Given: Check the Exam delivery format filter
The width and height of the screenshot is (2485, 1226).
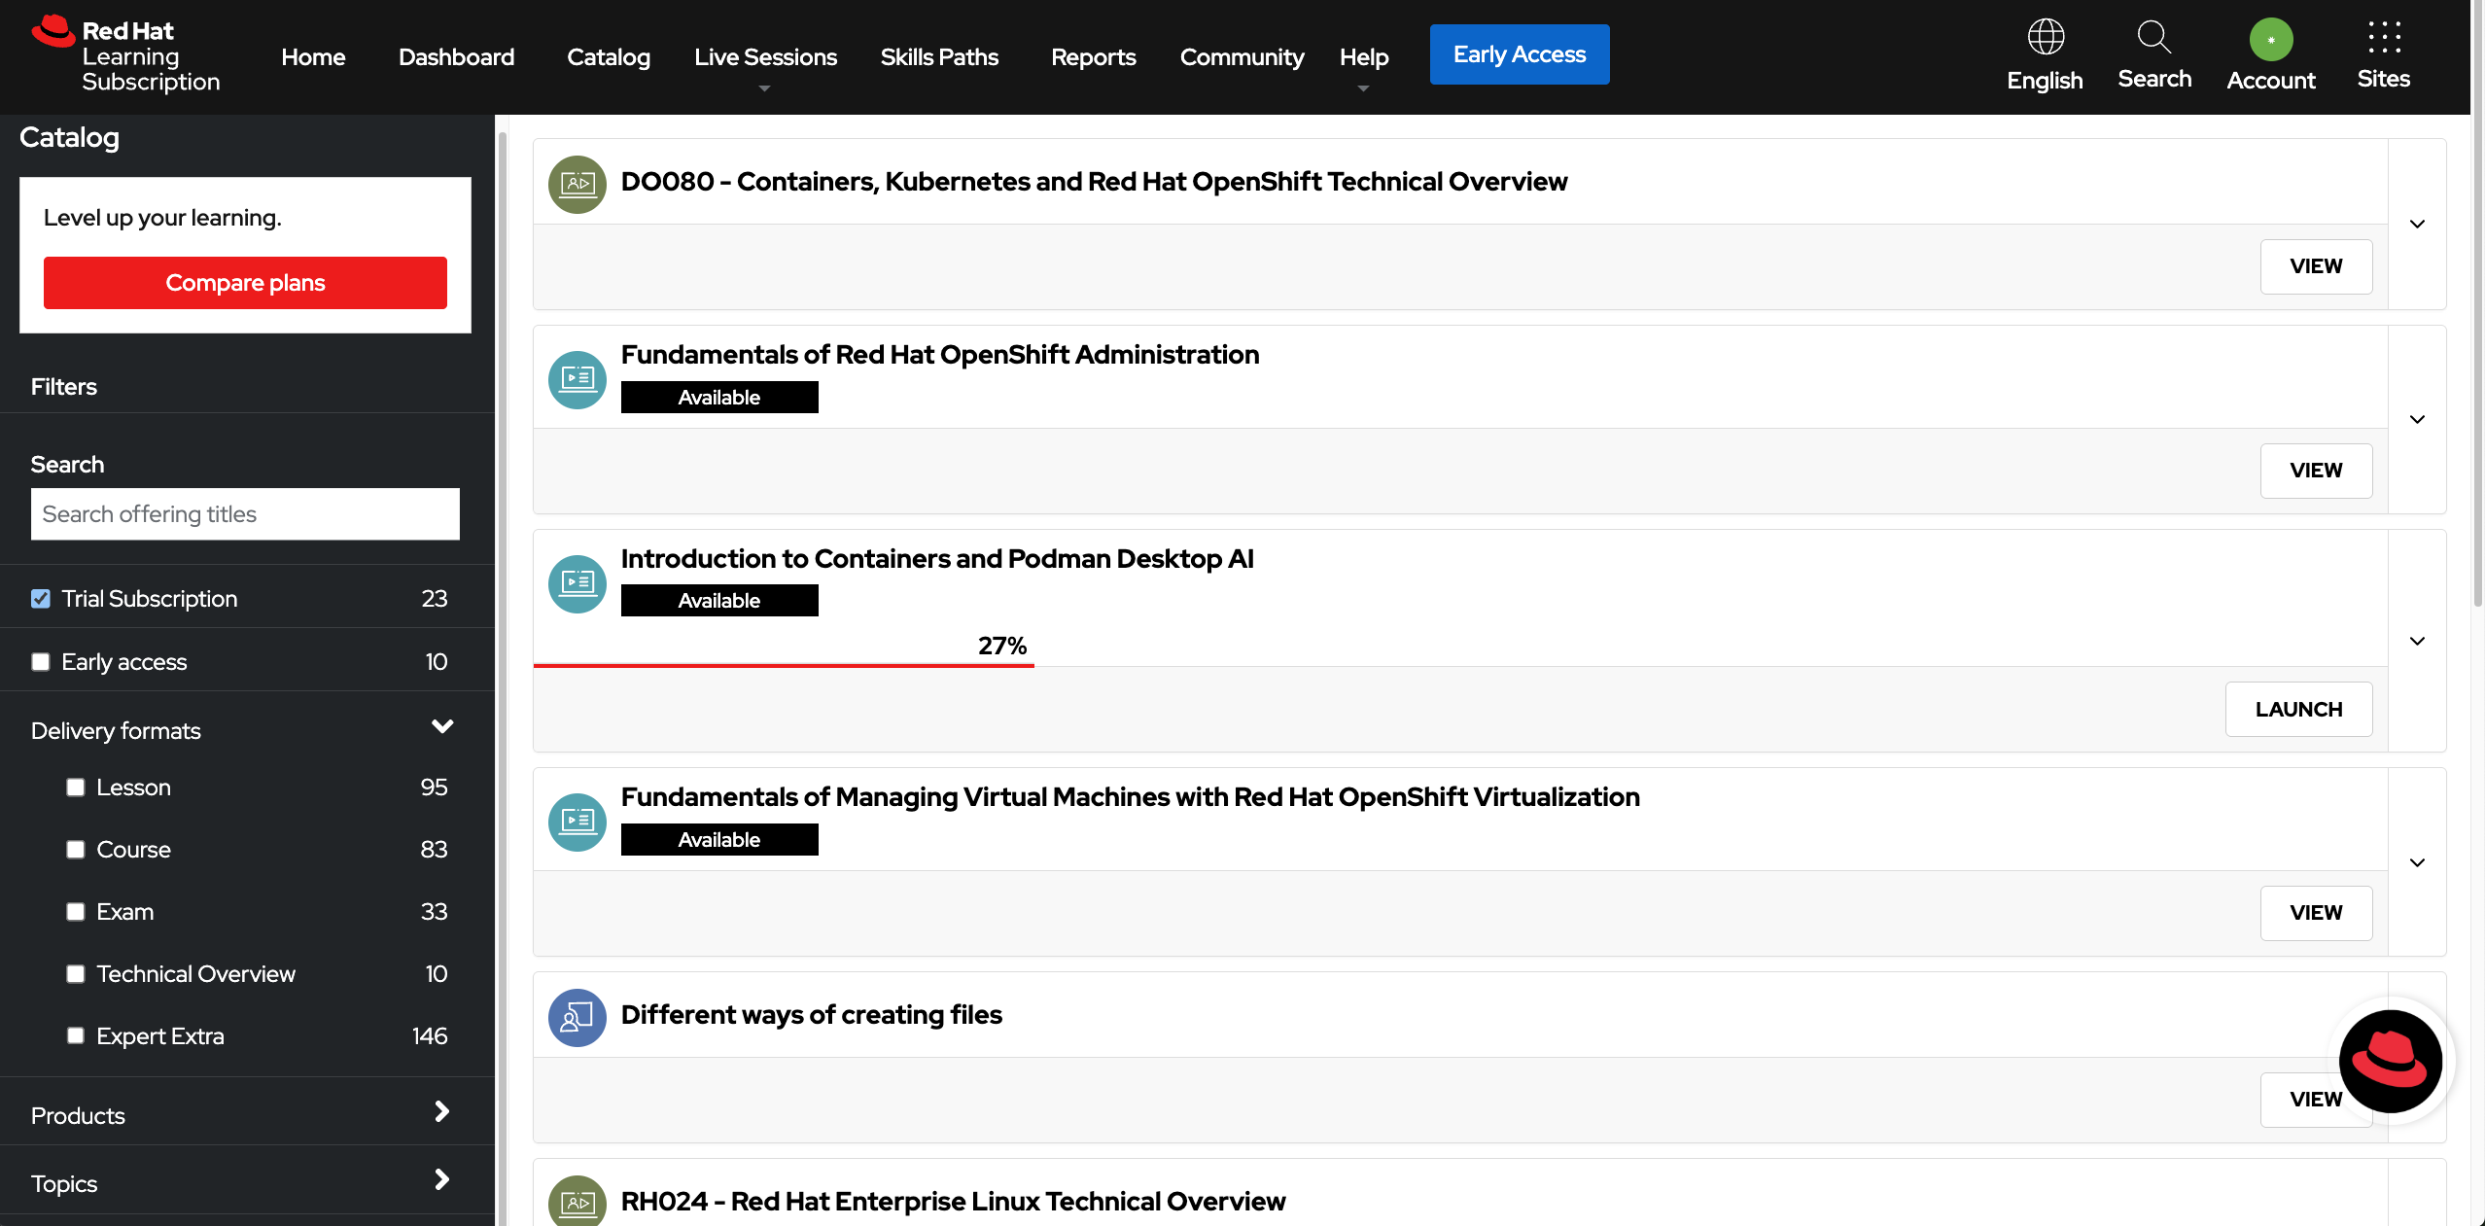Looking at the screenshot, I should [x=76, y=911].
